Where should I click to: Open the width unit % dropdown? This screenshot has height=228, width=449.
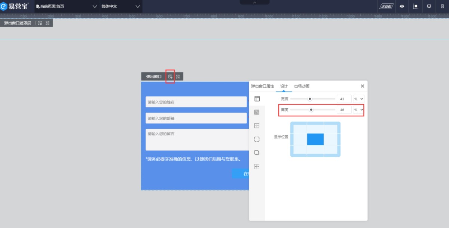(x=358, y=99)
